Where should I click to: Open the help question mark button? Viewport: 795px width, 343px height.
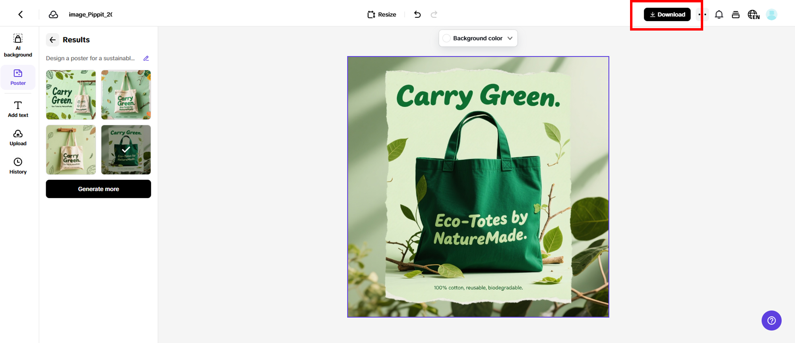point(772,320)
